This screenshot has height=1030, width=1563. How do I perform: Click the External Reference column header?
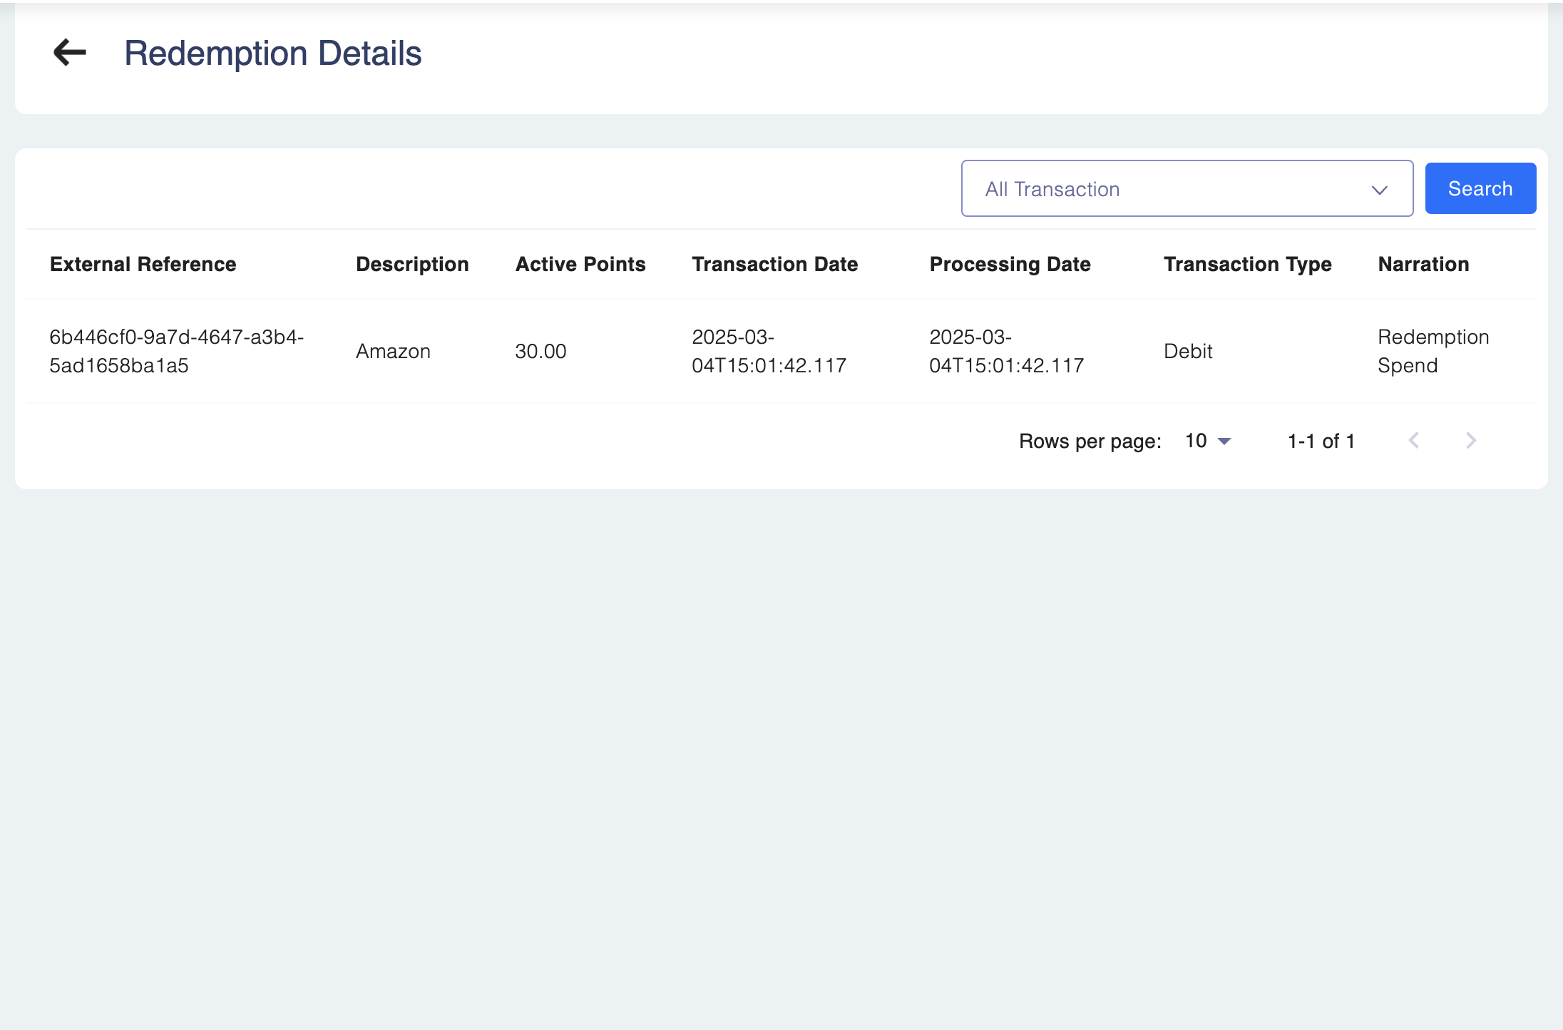pyautogui.click(x=143, y=264)
